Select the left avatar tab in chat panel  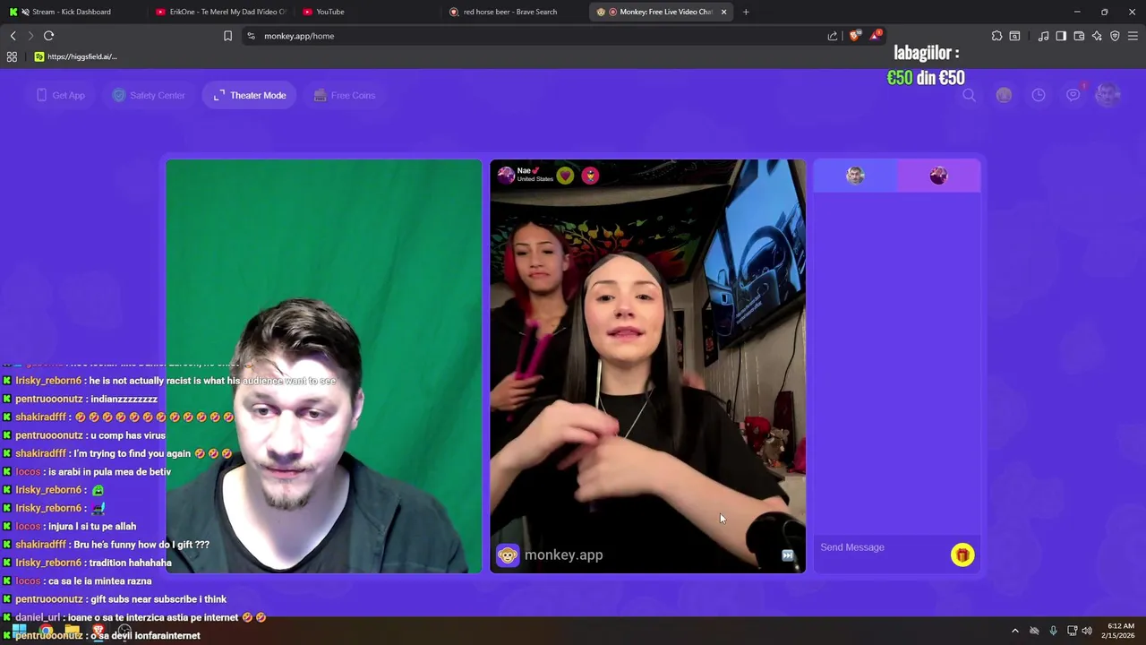tap(855, 176)
